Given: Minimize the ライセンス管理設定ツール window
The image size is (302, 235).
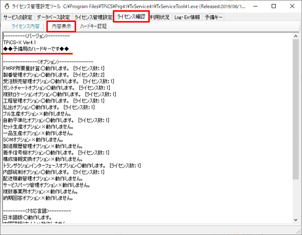Looking at the screenshot, I should 256,6.
